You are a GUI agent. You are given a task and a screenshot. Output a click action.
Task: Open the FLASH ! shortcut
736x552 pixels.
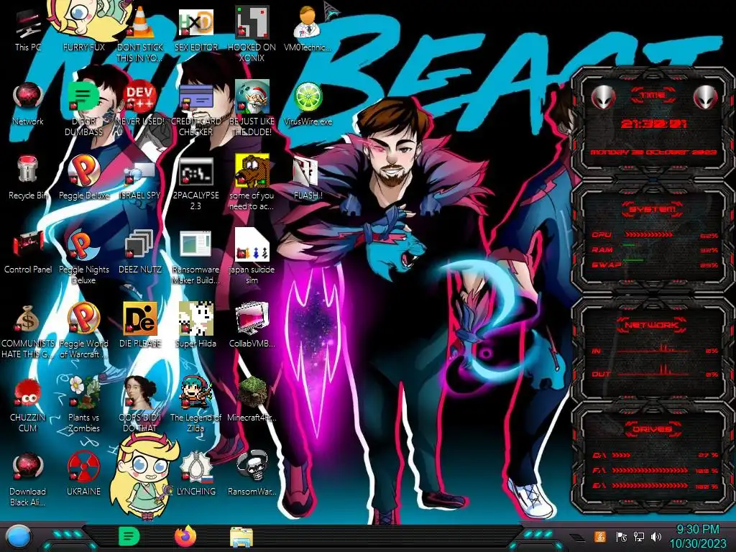308,178
